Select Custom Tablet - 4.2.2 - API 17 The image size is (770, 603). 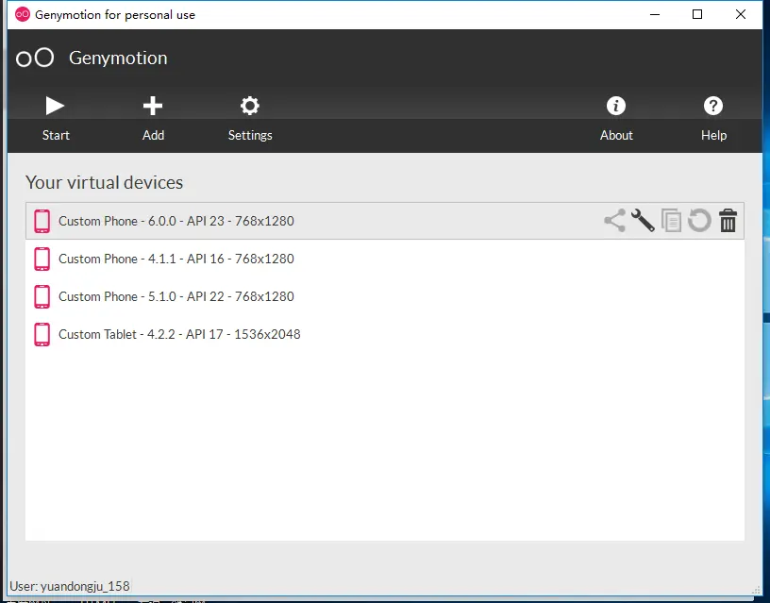pos(384,334)
